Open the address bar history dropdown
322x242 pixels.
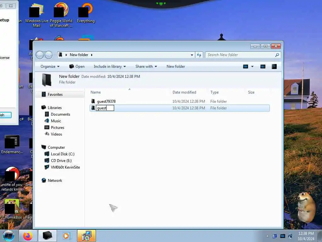tap(192, 55)
